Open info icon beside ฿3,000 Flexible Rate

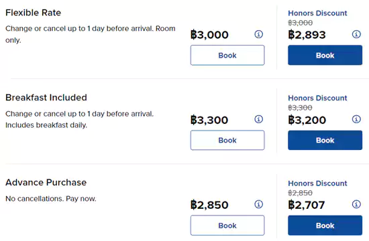[258, 34]
